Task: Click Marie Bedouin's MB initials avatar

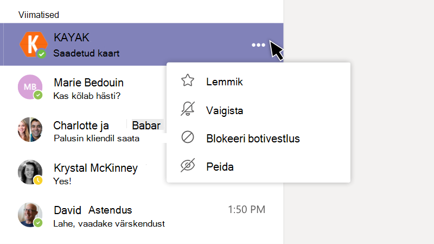Action: pyautogui.click(x=30, y=87)
